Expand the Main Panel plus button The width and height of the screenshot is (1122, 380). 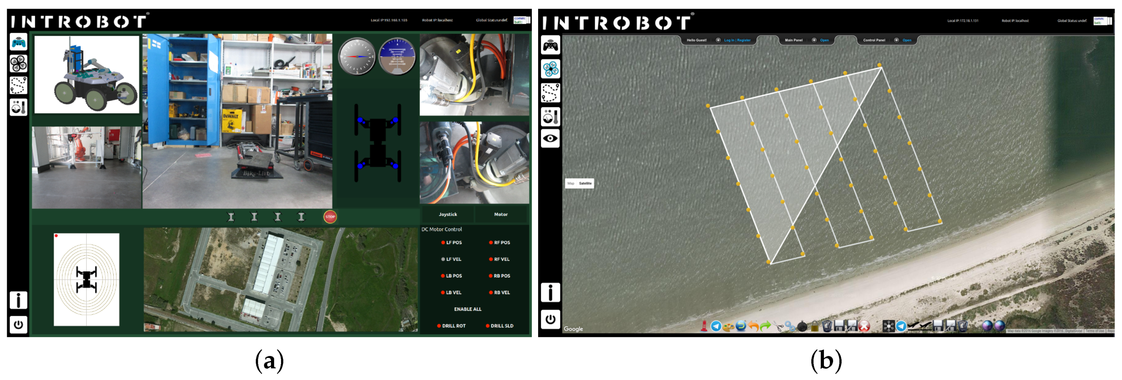point(814,40)
